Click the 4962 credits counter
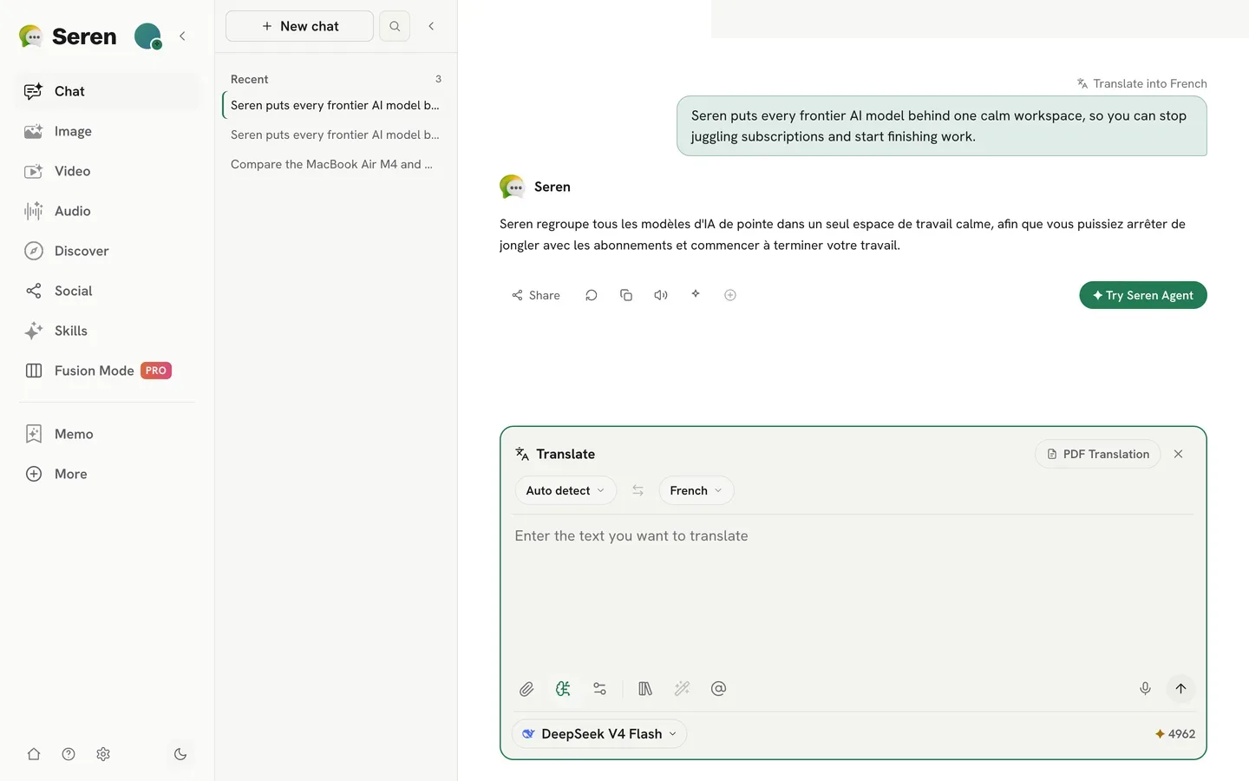 1174,734
